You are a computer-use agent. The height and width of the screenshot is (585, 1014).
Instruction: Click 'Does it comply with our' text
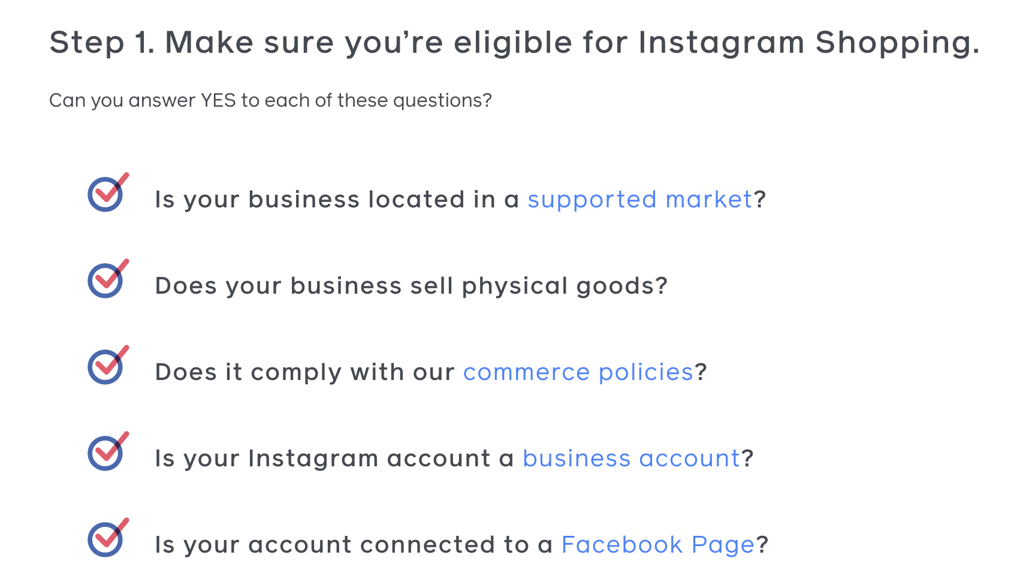tap(305, 372)
